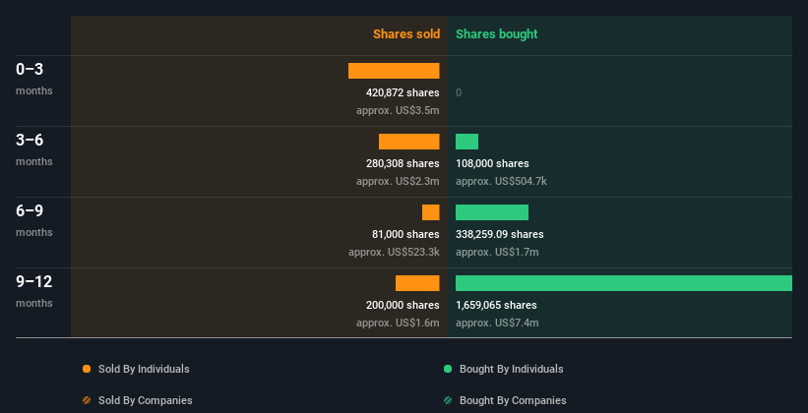Click the 9–12 months row label
This screenshot has width=808, height=413.
tap(34, 291)
